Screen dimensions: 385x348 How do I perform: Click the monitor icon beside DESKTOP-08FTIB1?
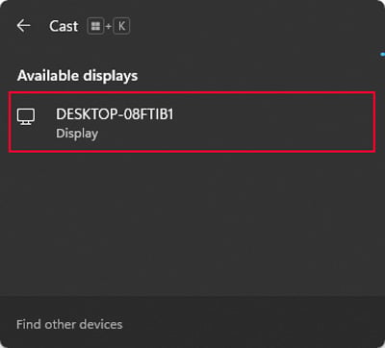click(x=26, y=117)
